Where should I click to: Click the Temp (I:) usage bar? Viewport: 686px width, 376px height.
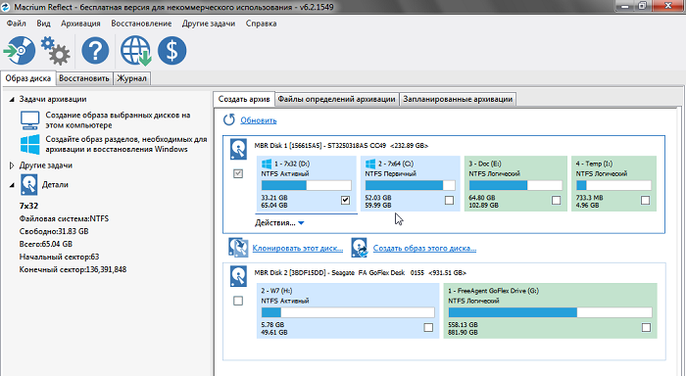pyautogui.click(x=613, y=185)
